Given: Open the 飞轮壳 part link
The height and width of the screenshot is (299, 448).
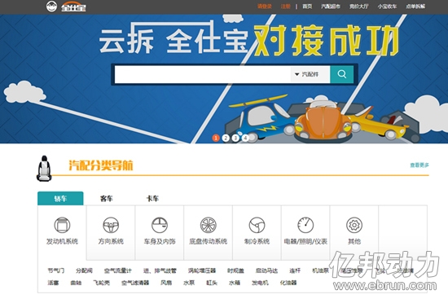Looking at the screenshot, I should pos(102,283).
